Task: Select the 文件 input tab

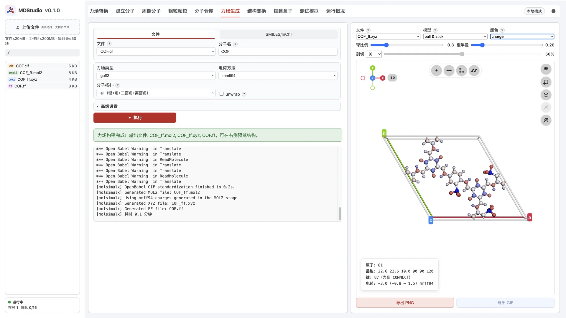Action: [x=156, y=34]
